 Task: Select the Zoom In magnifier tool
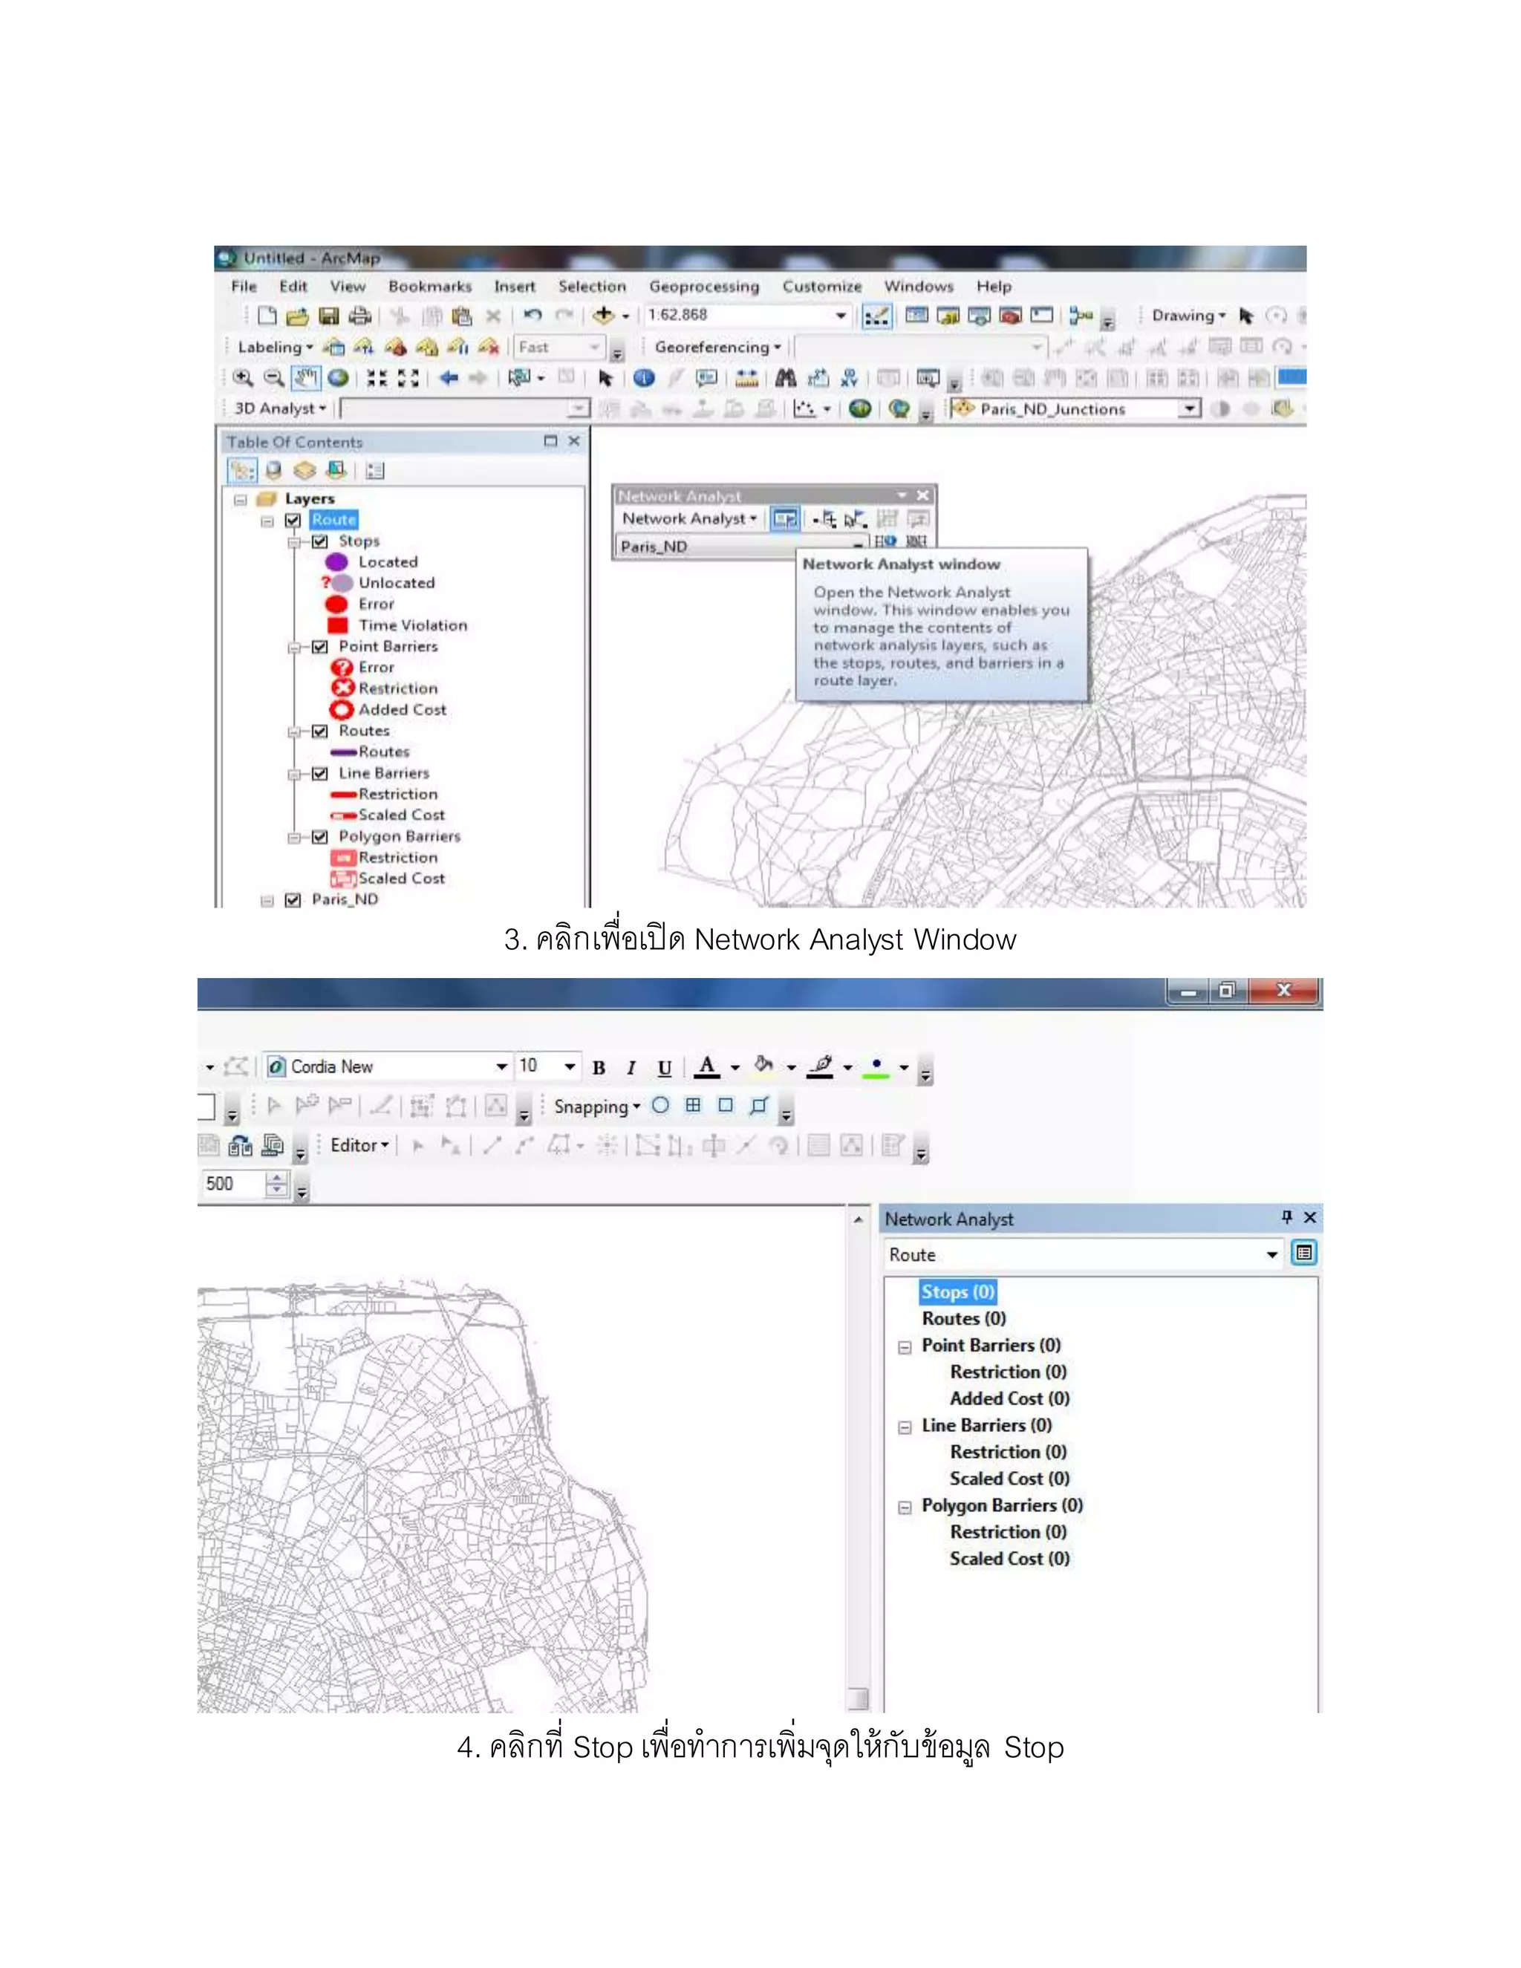tap(242, 379)
